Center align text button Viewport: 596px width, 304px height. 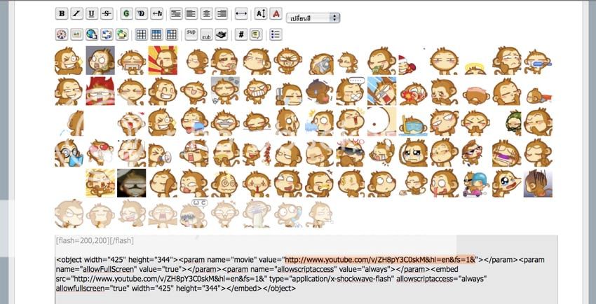click(206, 14)
